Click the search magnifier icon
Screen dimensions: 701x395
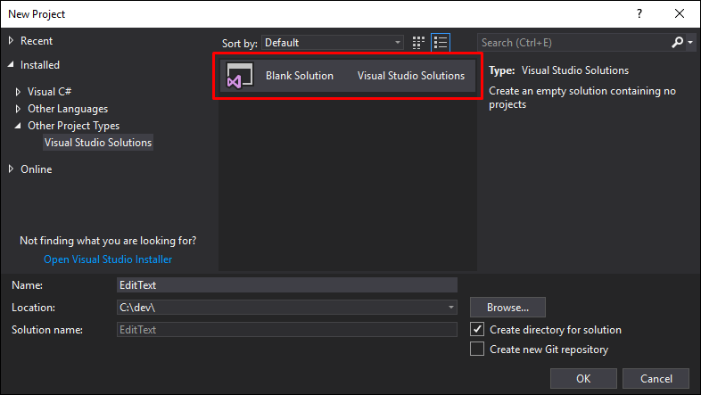tap(677, 43)
